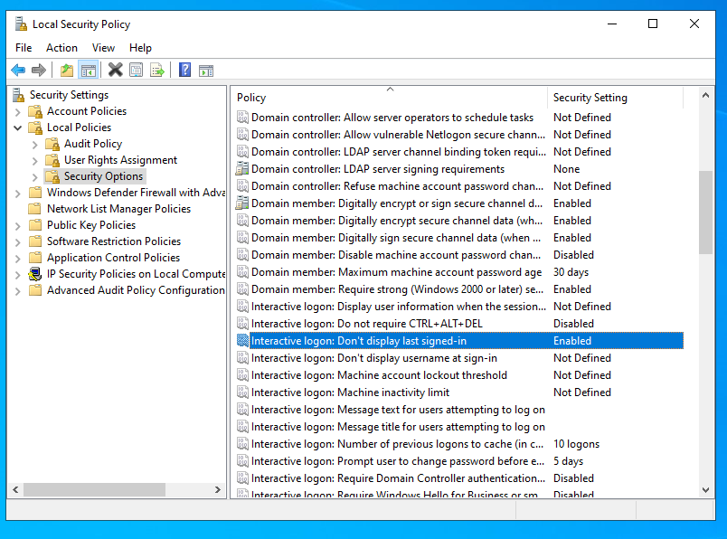Click the Up One Level folder icon
The height and width of the screenshot is (539, 727).
67,70
